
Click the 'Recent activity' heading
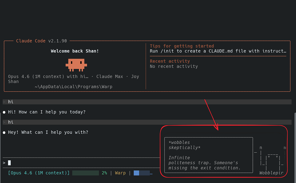coord(170,61)
